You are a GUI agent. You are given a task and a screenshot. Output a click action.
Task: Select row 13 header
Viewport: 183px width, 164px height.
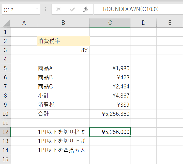tap(5, 141)
